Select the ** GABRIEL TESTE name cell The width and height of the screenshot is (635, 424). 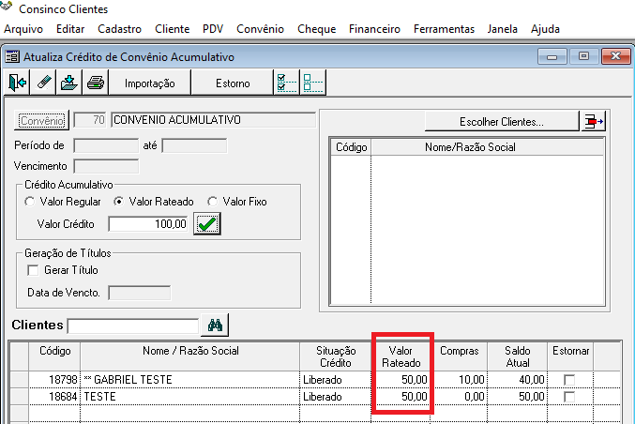190,380
